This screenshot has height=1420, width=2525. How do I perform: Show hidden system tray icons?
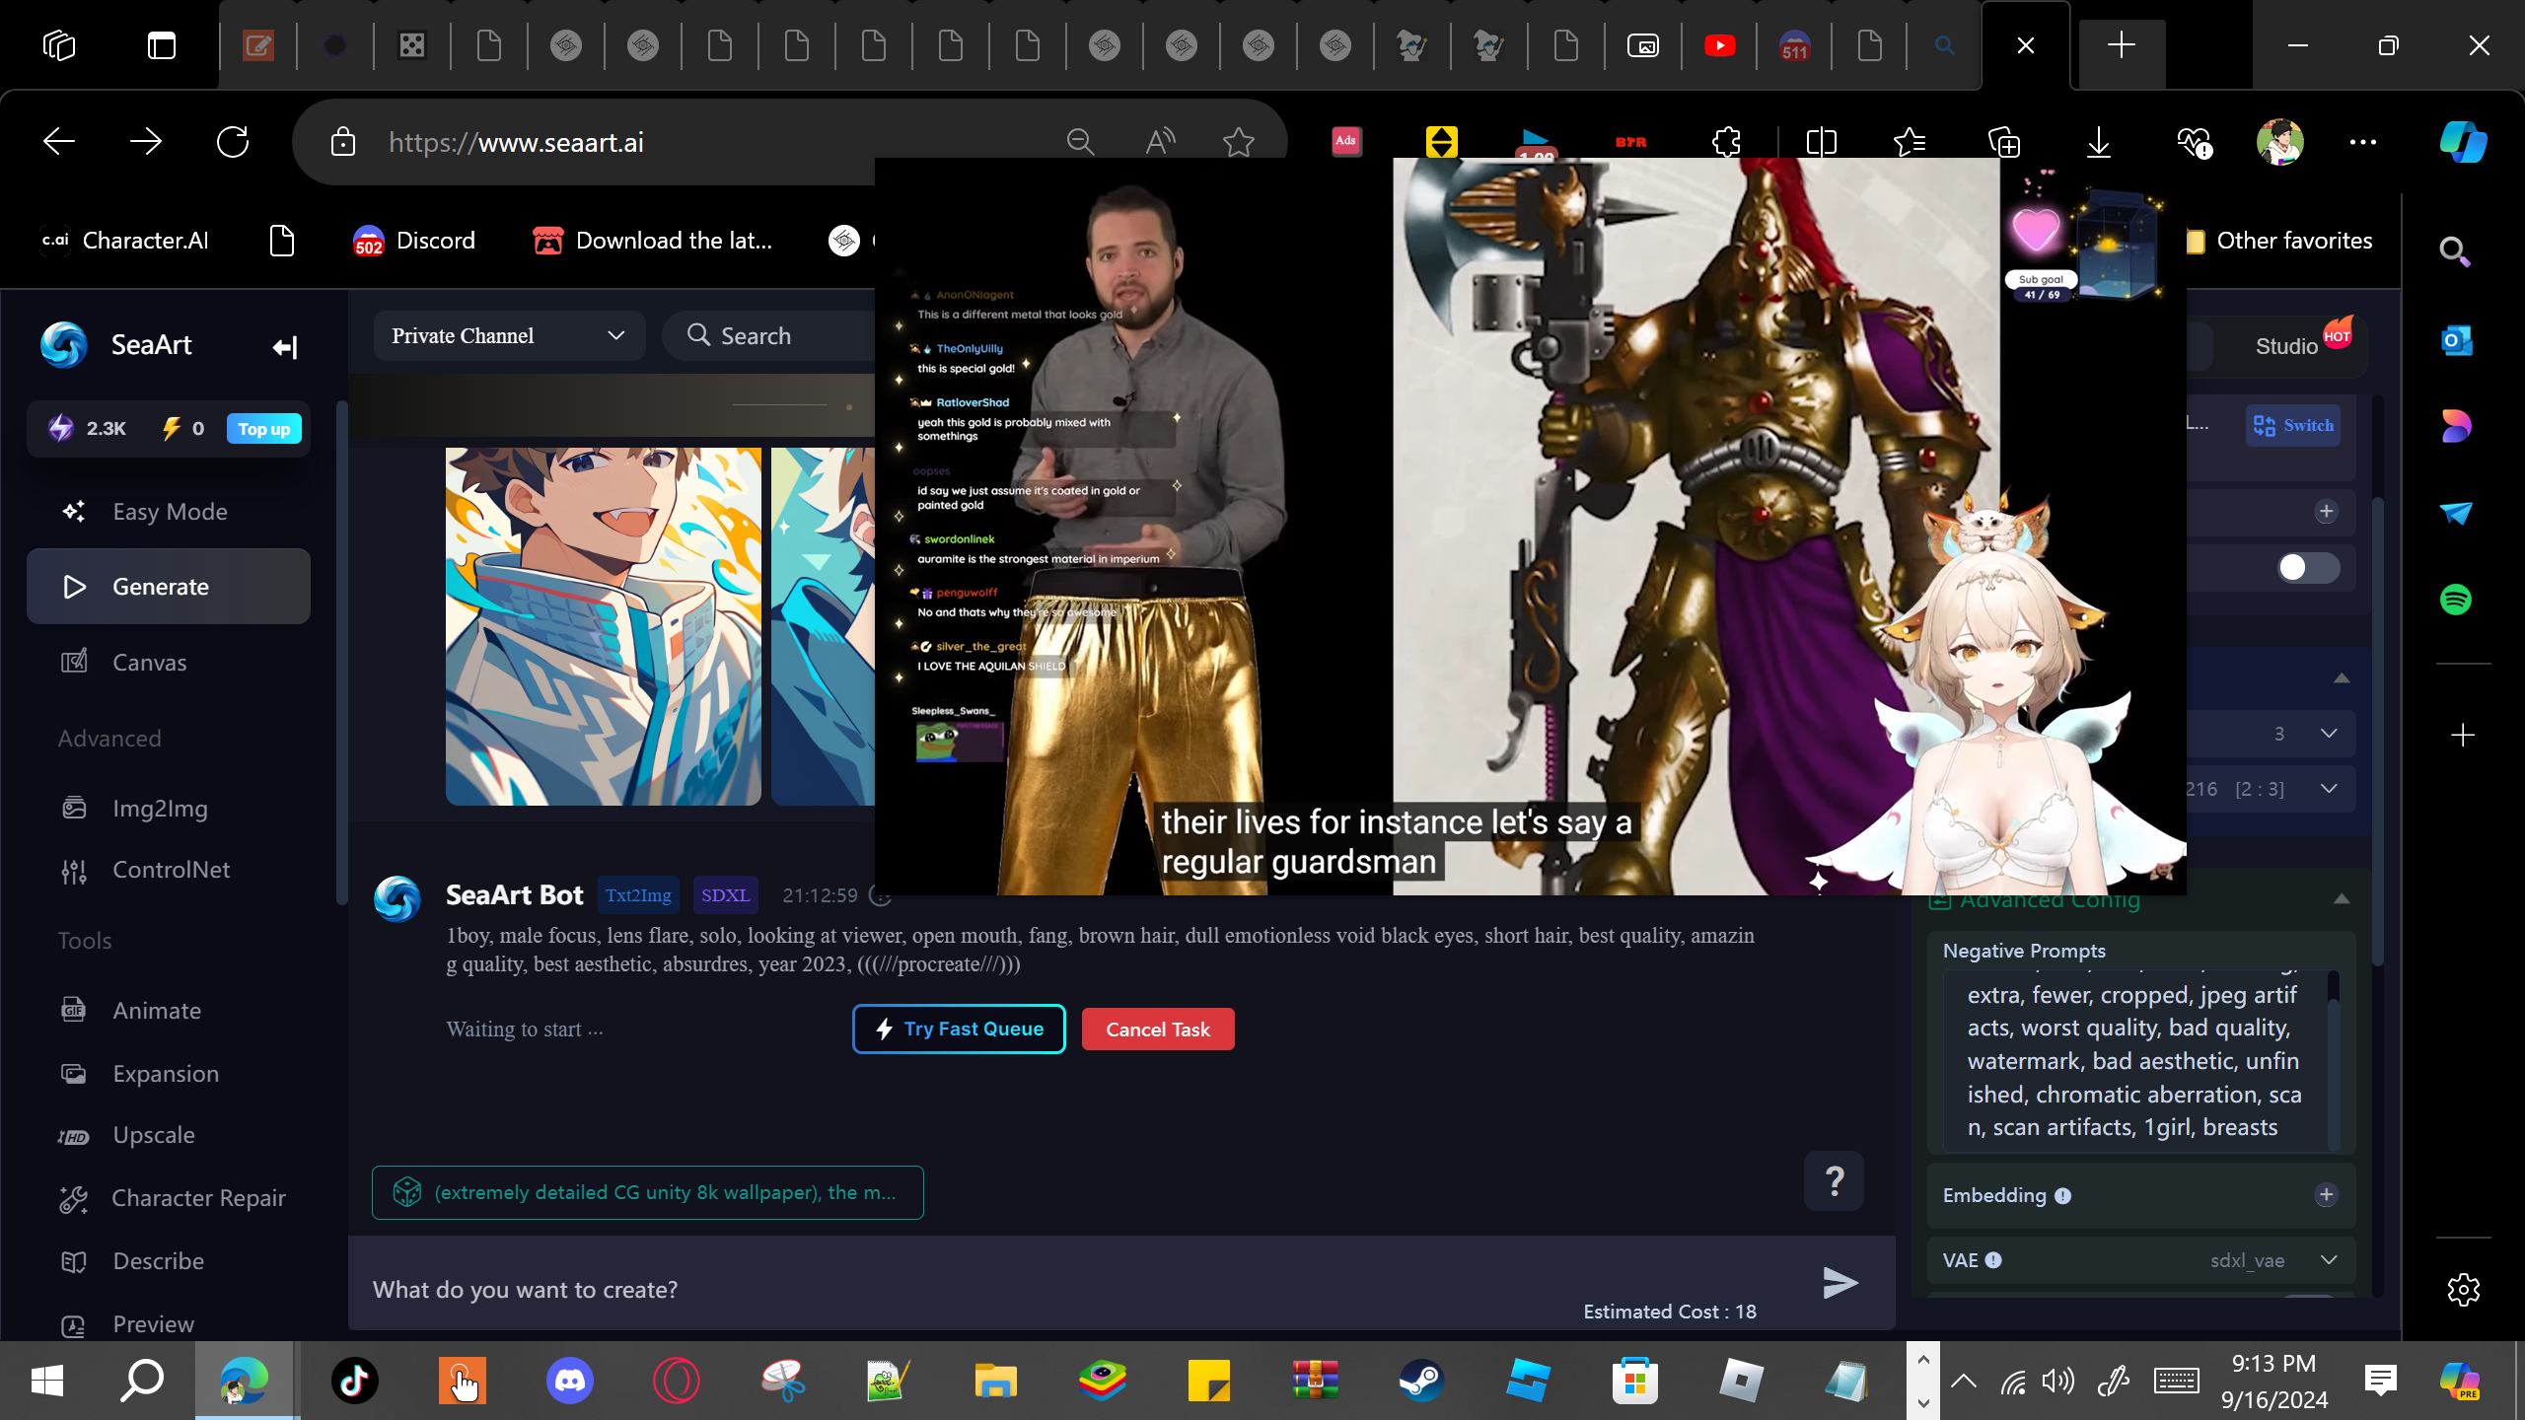1964,1381
